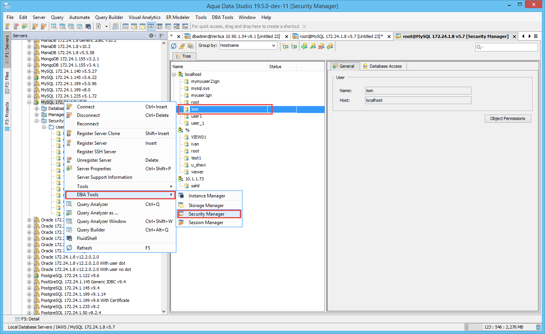Close the dbadmin@Vertica Untitled 22 tab
The image size is (545, 334).
click(x=287, y=36)
